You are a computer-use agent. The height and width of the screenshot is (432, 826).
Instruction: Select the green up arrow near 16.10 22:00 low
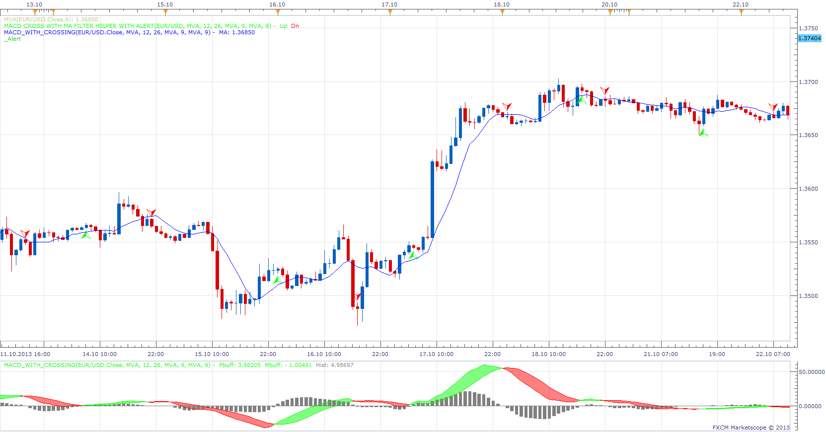277,280
